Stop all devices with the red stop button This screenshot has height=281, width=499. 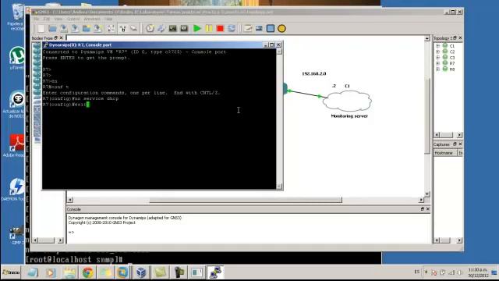220,29
